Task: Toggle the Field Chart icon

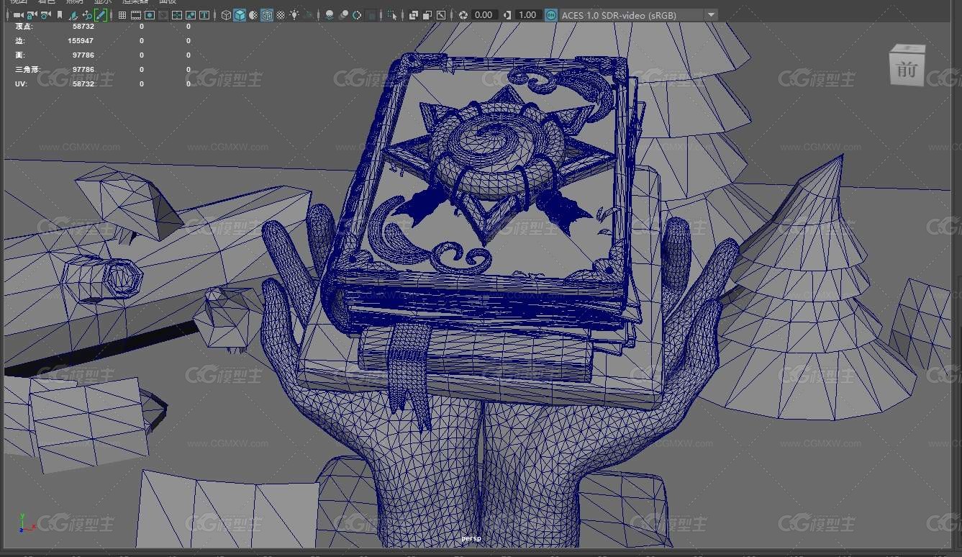Action: (177, 15)
